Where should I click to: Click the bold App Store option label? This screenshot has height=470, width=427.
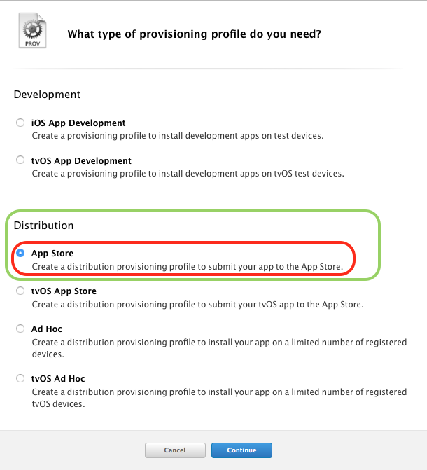tap(52, 254)
